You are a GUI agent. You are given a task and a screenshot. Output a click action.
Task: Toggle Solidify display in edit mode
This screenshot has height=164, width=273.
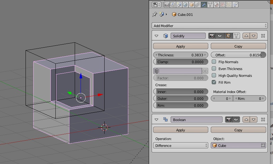click(228, 36)
